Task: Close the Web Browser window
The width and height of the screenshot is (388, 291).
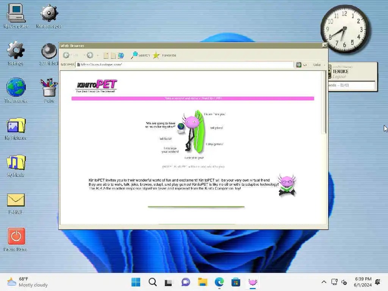Action: coord(325,45)
